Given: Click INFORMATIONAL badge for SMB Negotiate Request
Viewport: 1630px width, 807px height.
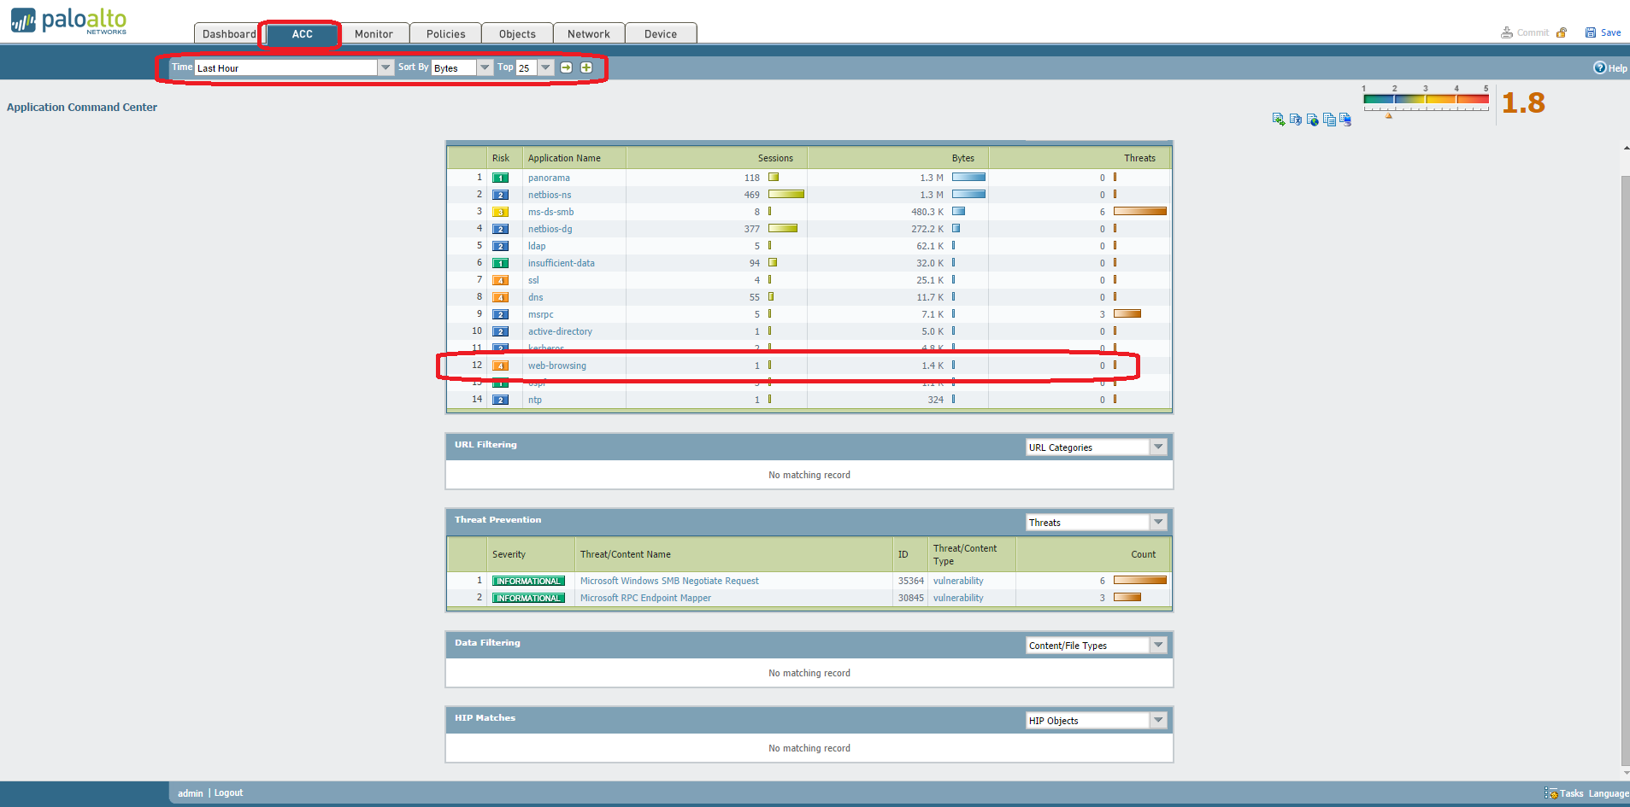Looking at the screenshot, I should [x=528, y=581].
